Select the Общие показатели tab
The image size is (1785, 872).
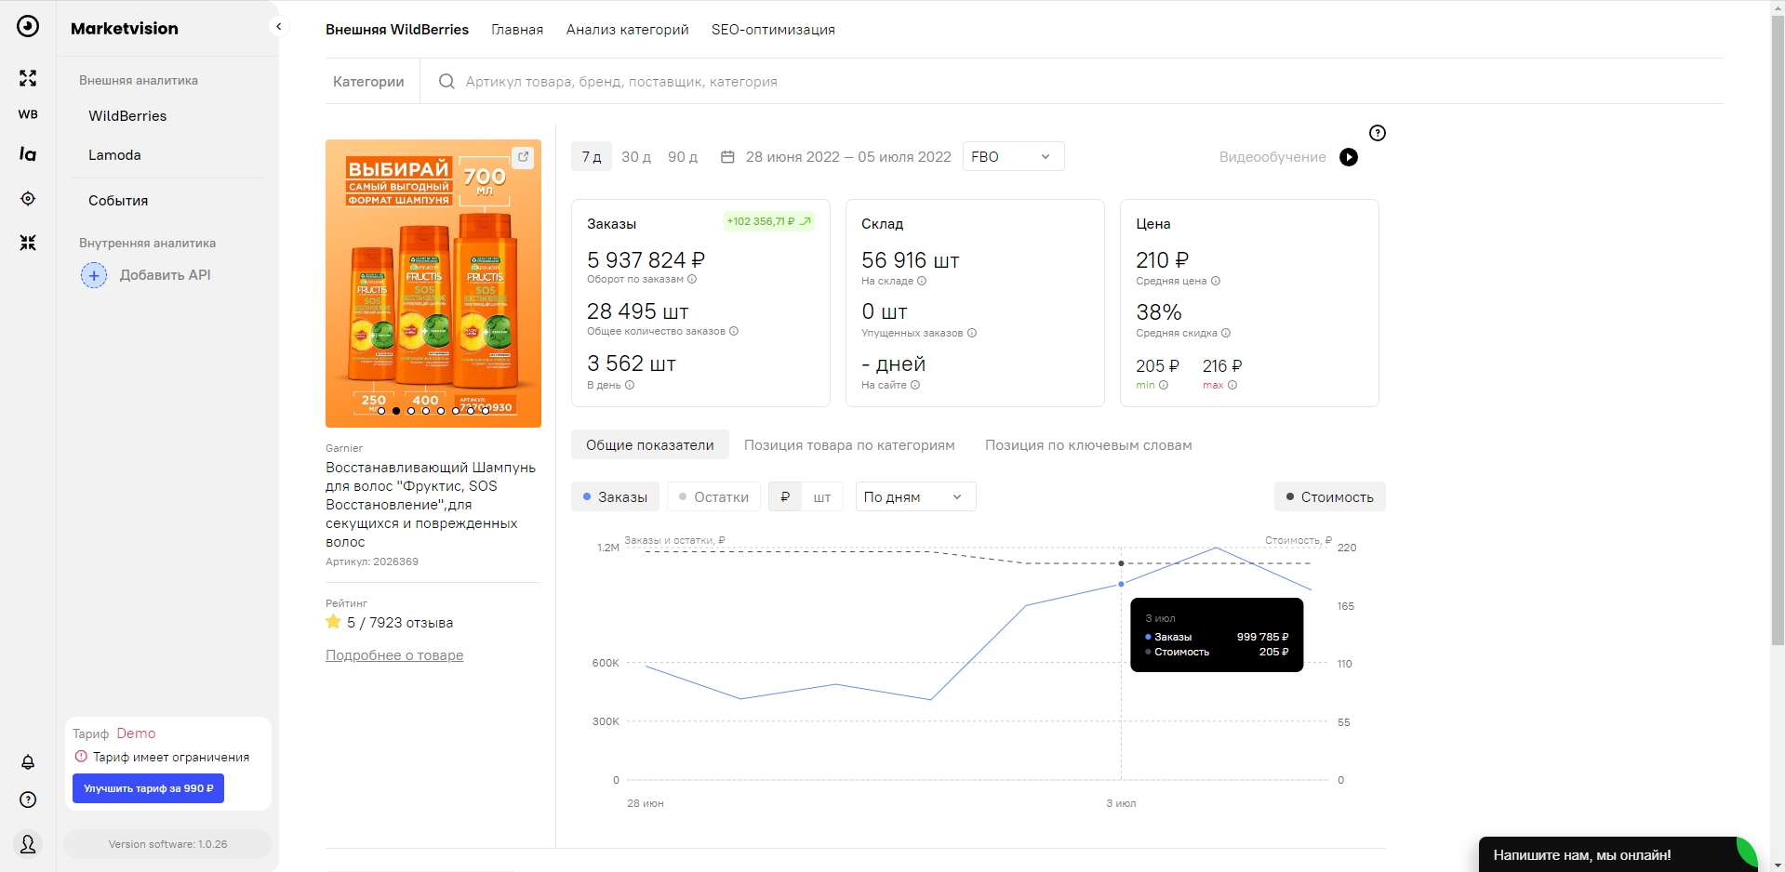click(650, 445)
